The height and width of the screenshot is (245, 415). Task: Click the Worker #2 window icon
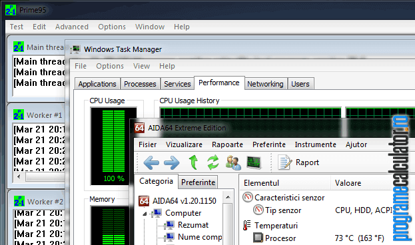coord(19,201)
